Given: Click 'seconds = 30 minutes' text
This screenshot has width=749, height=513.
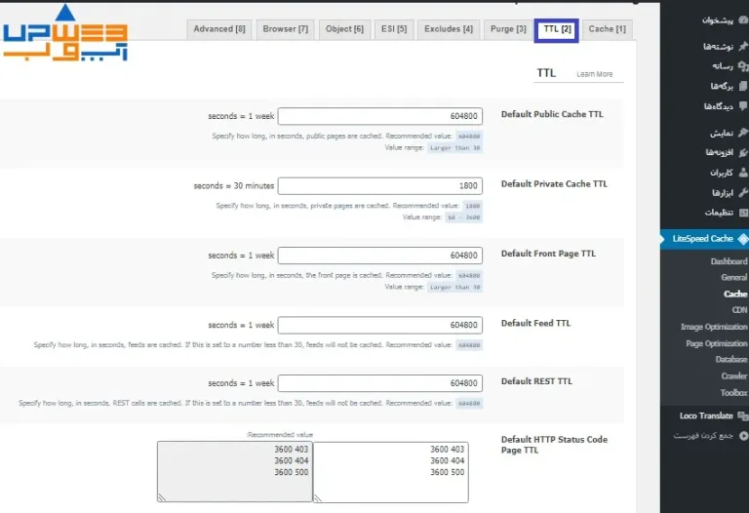Looking at the screenshot, I should pos(234,186).
